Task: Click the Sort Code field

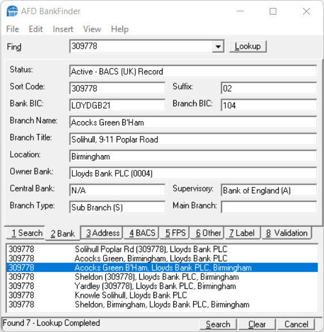Action: tap(117, 88)
